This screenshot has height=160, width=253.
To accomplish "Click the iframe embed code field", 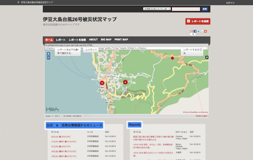I will tap(126, 48).
